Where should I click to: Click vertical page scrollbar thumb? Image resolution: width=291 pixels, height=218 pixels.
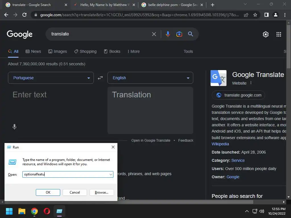(288, 46)
